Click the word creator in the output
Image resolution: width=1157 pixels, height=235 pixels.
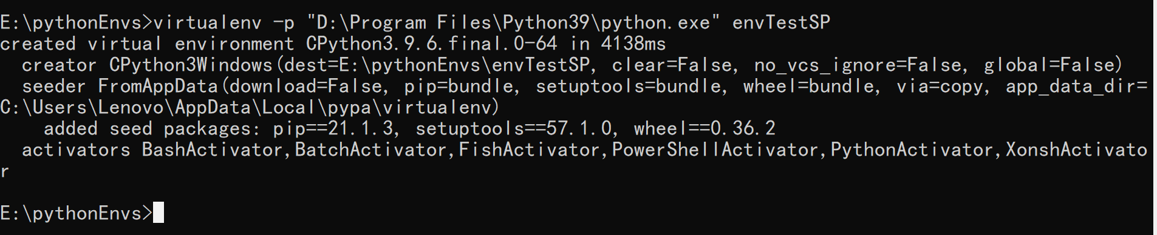coord(60,65)
